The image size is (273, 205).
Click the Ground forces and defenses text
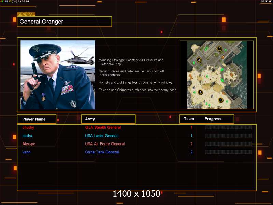coord(131,73)
